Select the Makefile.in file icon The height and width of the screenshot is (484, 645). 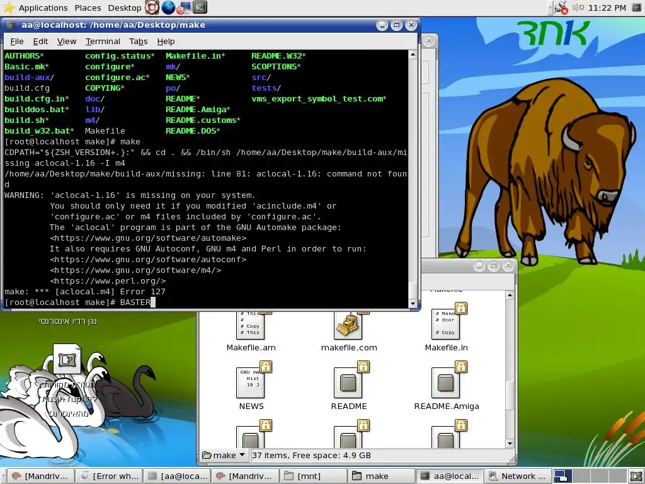[447, 324]
